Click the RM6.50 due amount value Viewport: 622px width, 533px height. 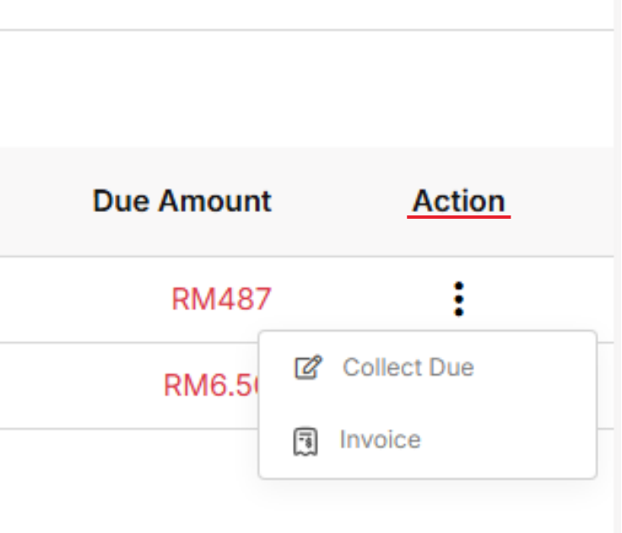211,385
